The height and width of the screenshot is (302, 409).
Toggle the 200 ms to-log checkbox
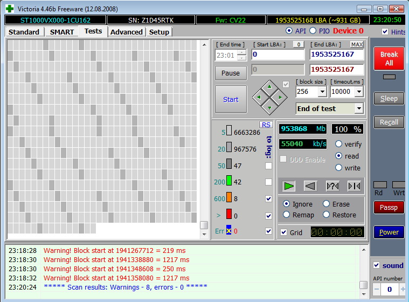pyautogui.click(x=268, y=182)
